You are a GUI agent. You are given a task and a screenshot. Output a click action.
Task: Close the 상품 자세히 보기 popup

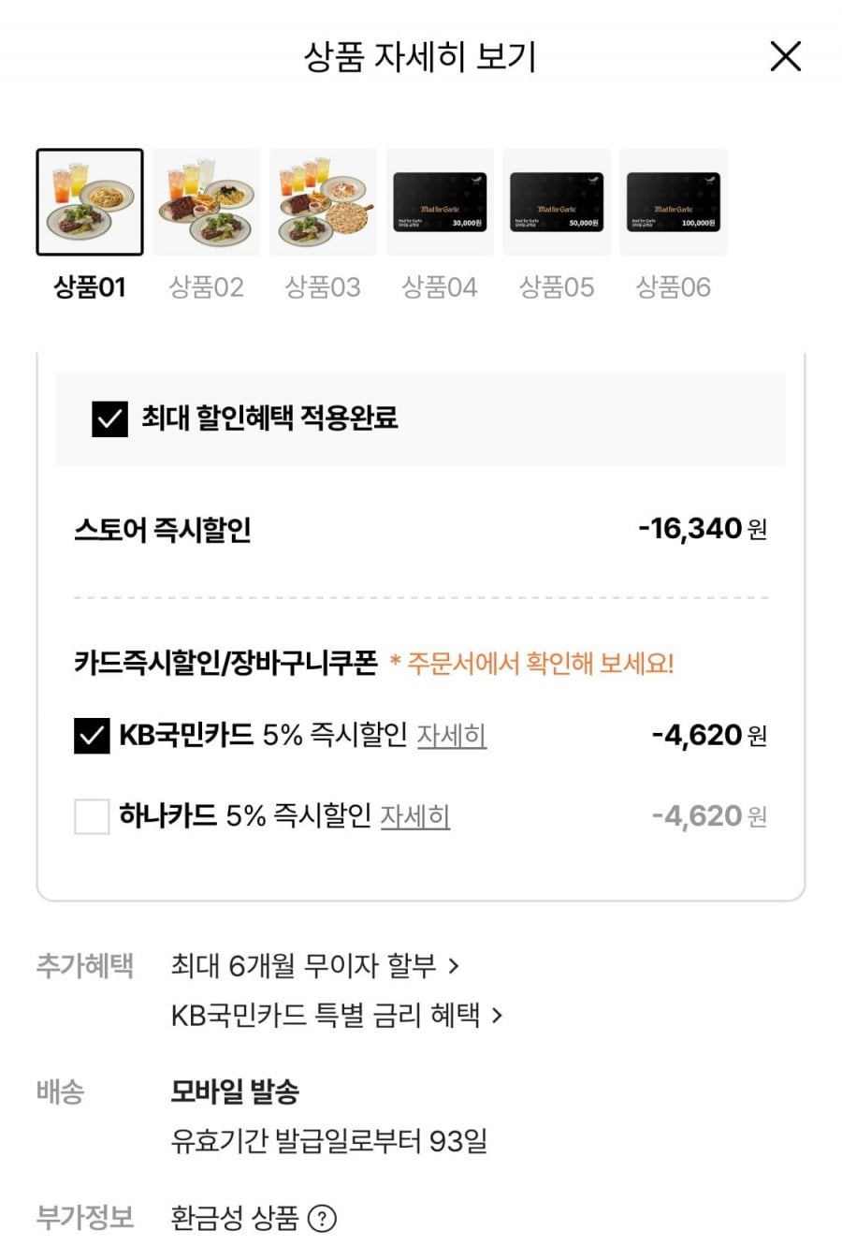coord(785,56)
